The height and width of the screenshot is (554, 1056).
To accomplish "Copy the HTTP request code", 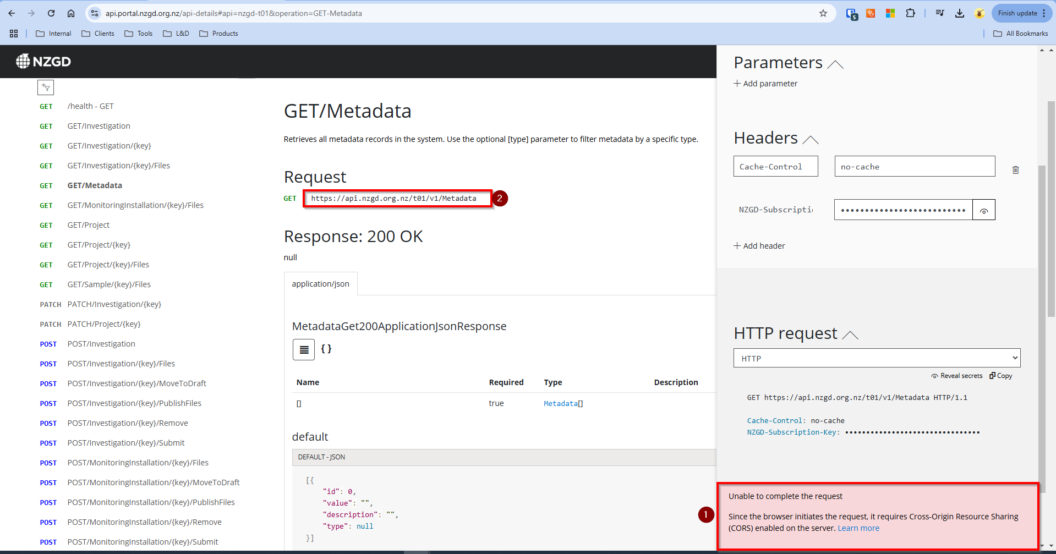I will [x=1001, y=376].
